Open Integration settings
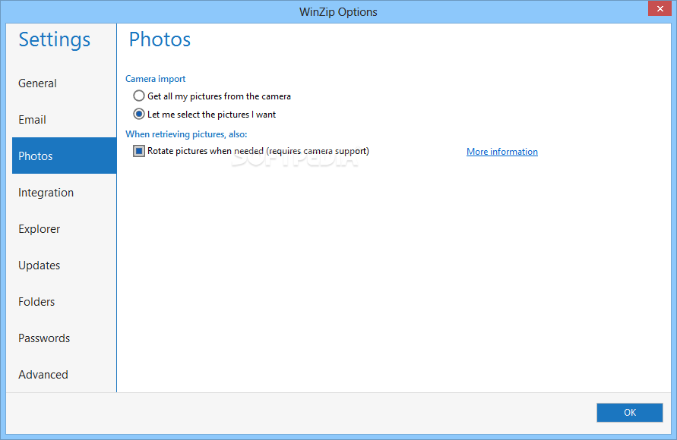Screen dimensions: 677x440 (64, 192)
